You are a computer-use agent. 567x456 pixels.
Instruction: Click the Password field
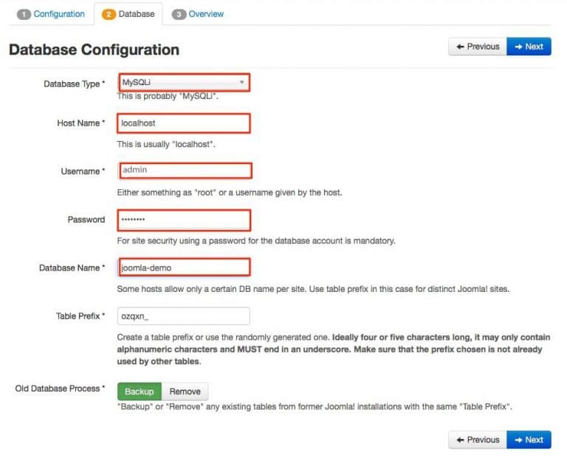184,220
